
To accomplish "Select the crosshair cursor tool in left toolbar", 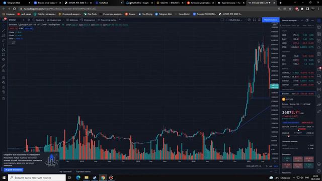I will [4, 25].
